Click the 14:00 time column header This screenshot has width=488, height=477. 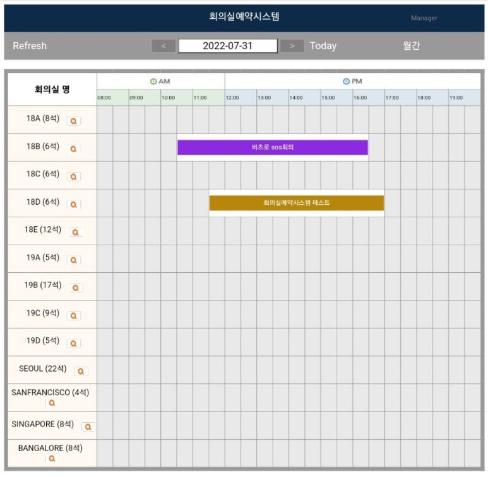click(305, 98)
